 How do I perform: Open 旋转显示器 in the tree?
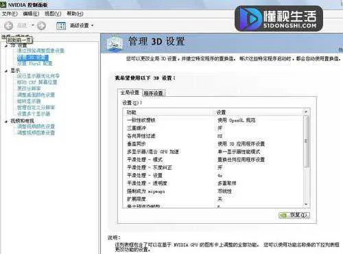[x=29, y=101]
